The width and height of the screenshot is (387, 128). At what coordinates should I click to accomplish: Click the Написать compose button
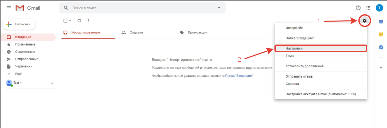click(19, 24)
